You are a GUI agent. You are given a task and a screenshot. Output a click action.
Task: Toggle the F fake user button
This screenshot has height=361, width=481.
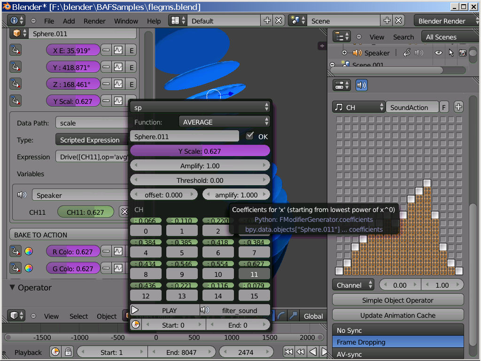(x=443, y=107)
